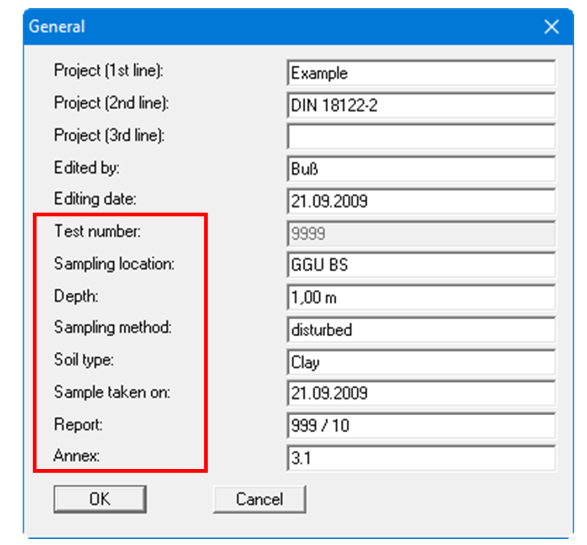Focus the Sample taken on date field
The height and width of the screenshot is (545, 587).
(421, 394)
